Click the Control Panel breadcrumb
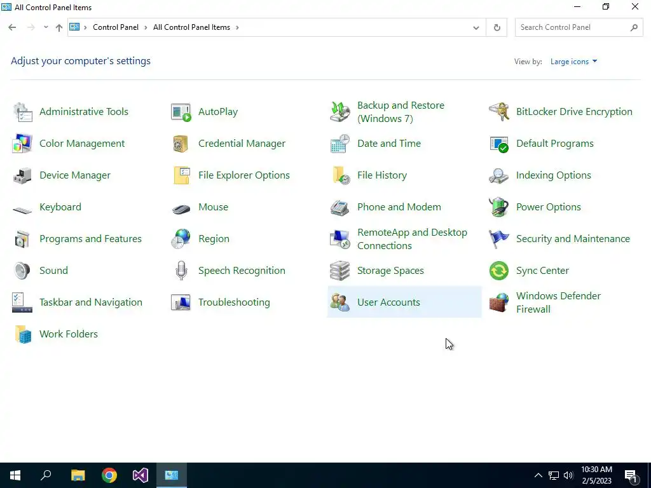 pos(116,27)
